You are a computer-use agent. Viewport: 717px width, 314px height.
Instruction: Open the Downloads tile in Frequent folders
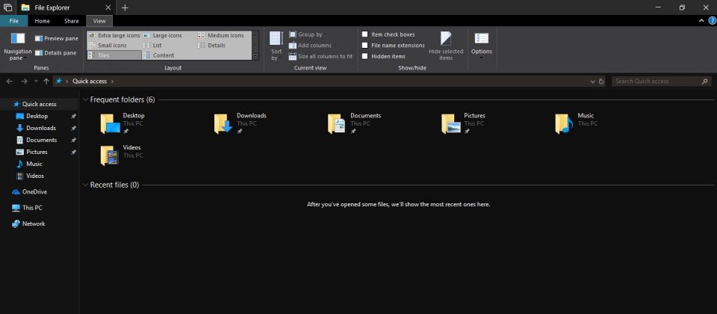click(x=240, y=123)
